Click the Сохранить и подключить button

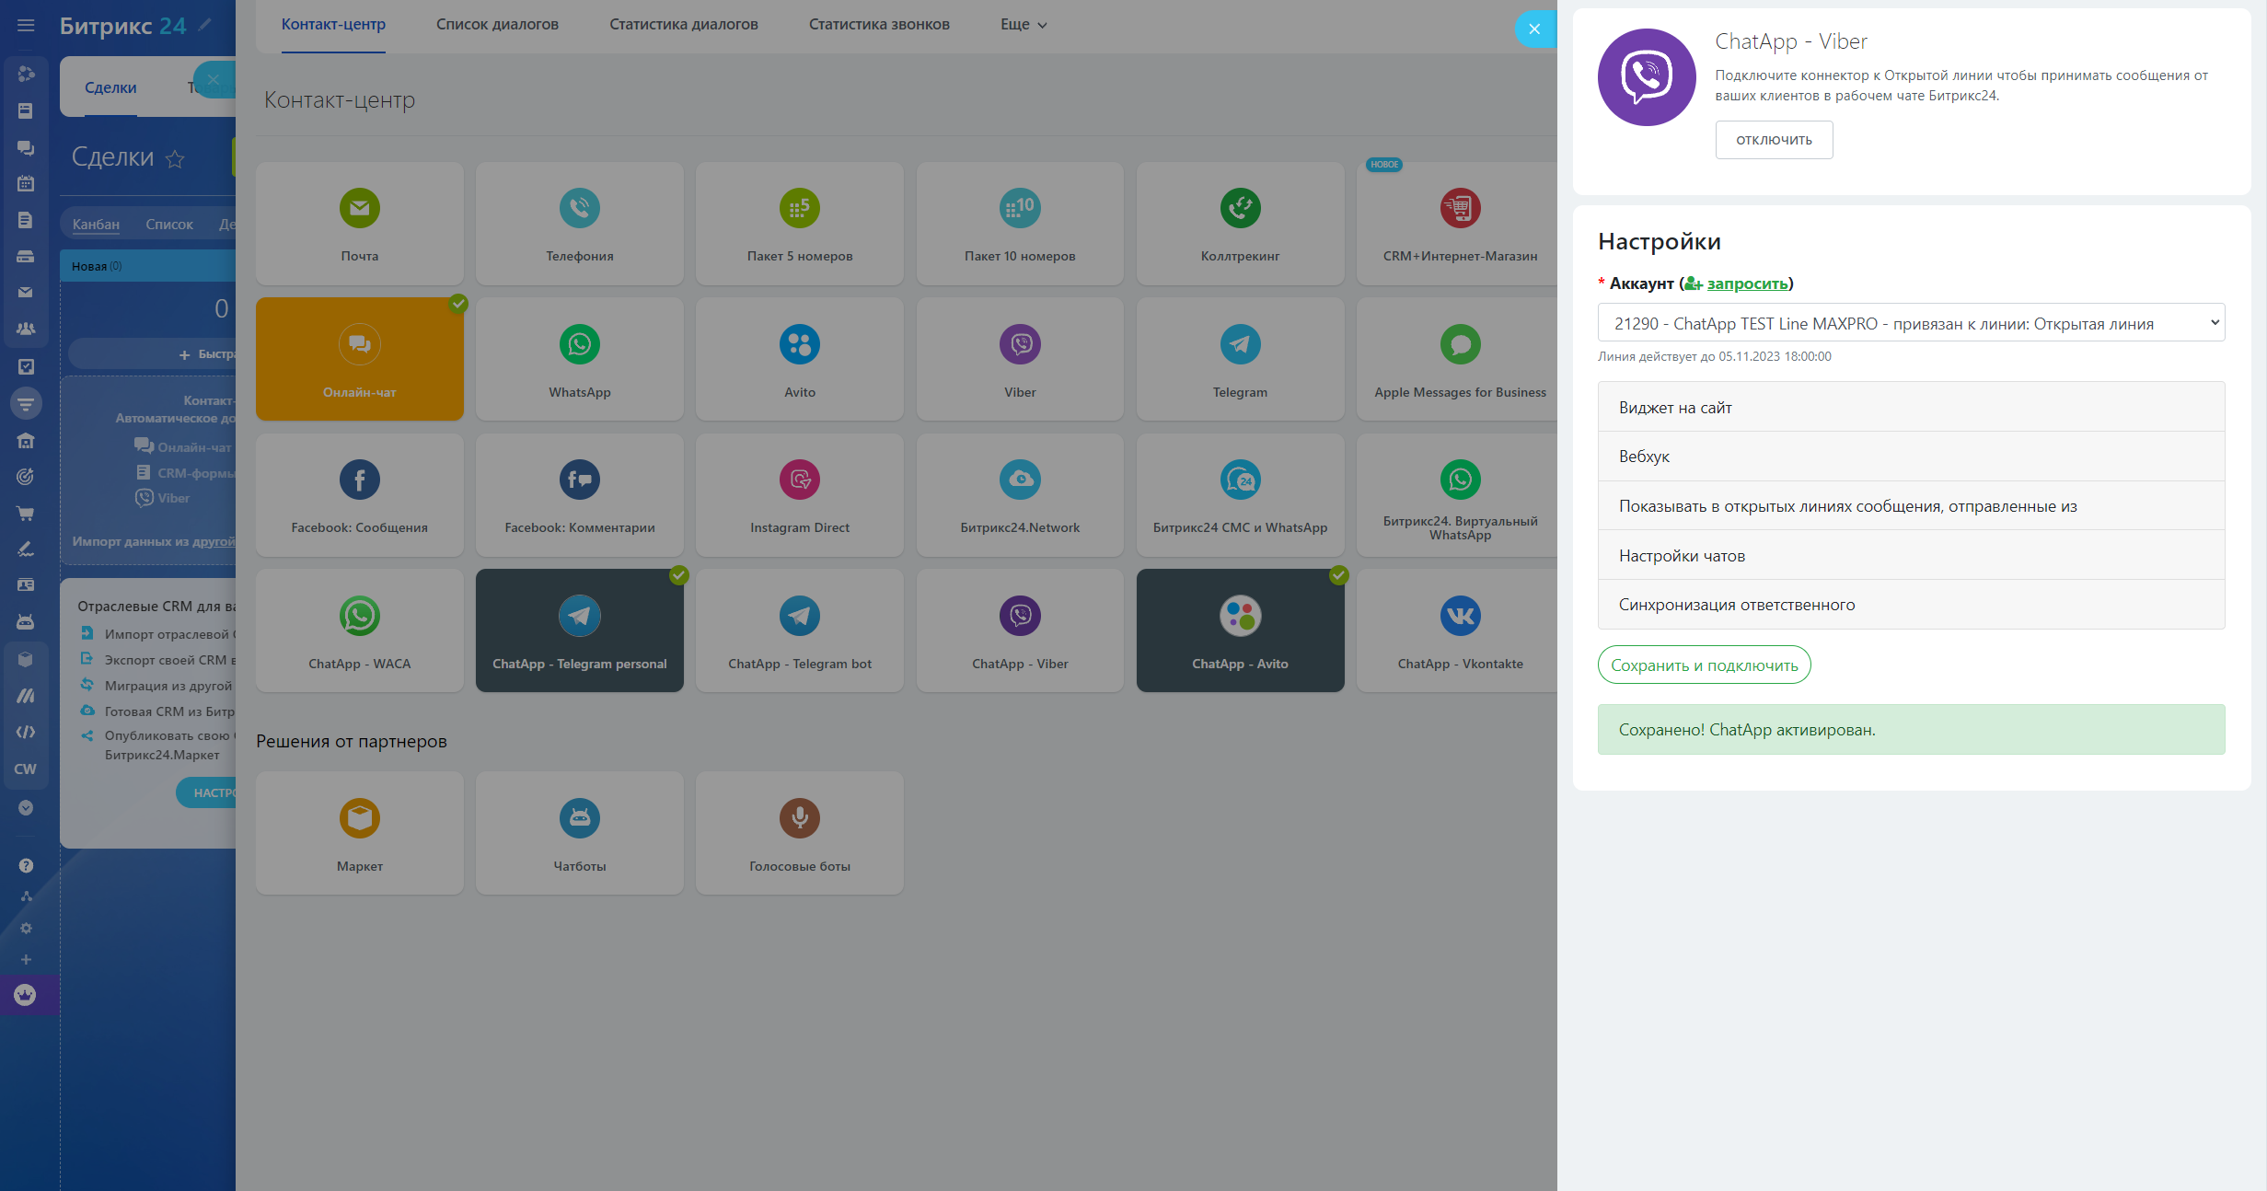click(x=1703, y=665)
